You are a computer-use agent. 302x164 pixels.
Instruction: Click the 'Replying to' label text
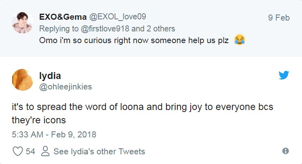click(x=57, y=29)
